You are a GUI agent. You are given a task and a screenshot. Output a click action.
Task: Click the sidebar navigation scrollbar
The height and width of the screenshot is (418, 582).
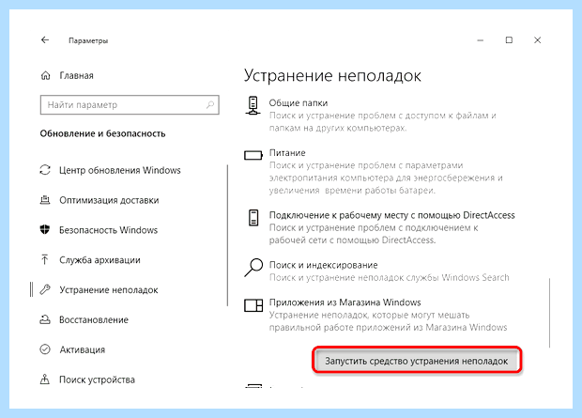click(227, 236)
